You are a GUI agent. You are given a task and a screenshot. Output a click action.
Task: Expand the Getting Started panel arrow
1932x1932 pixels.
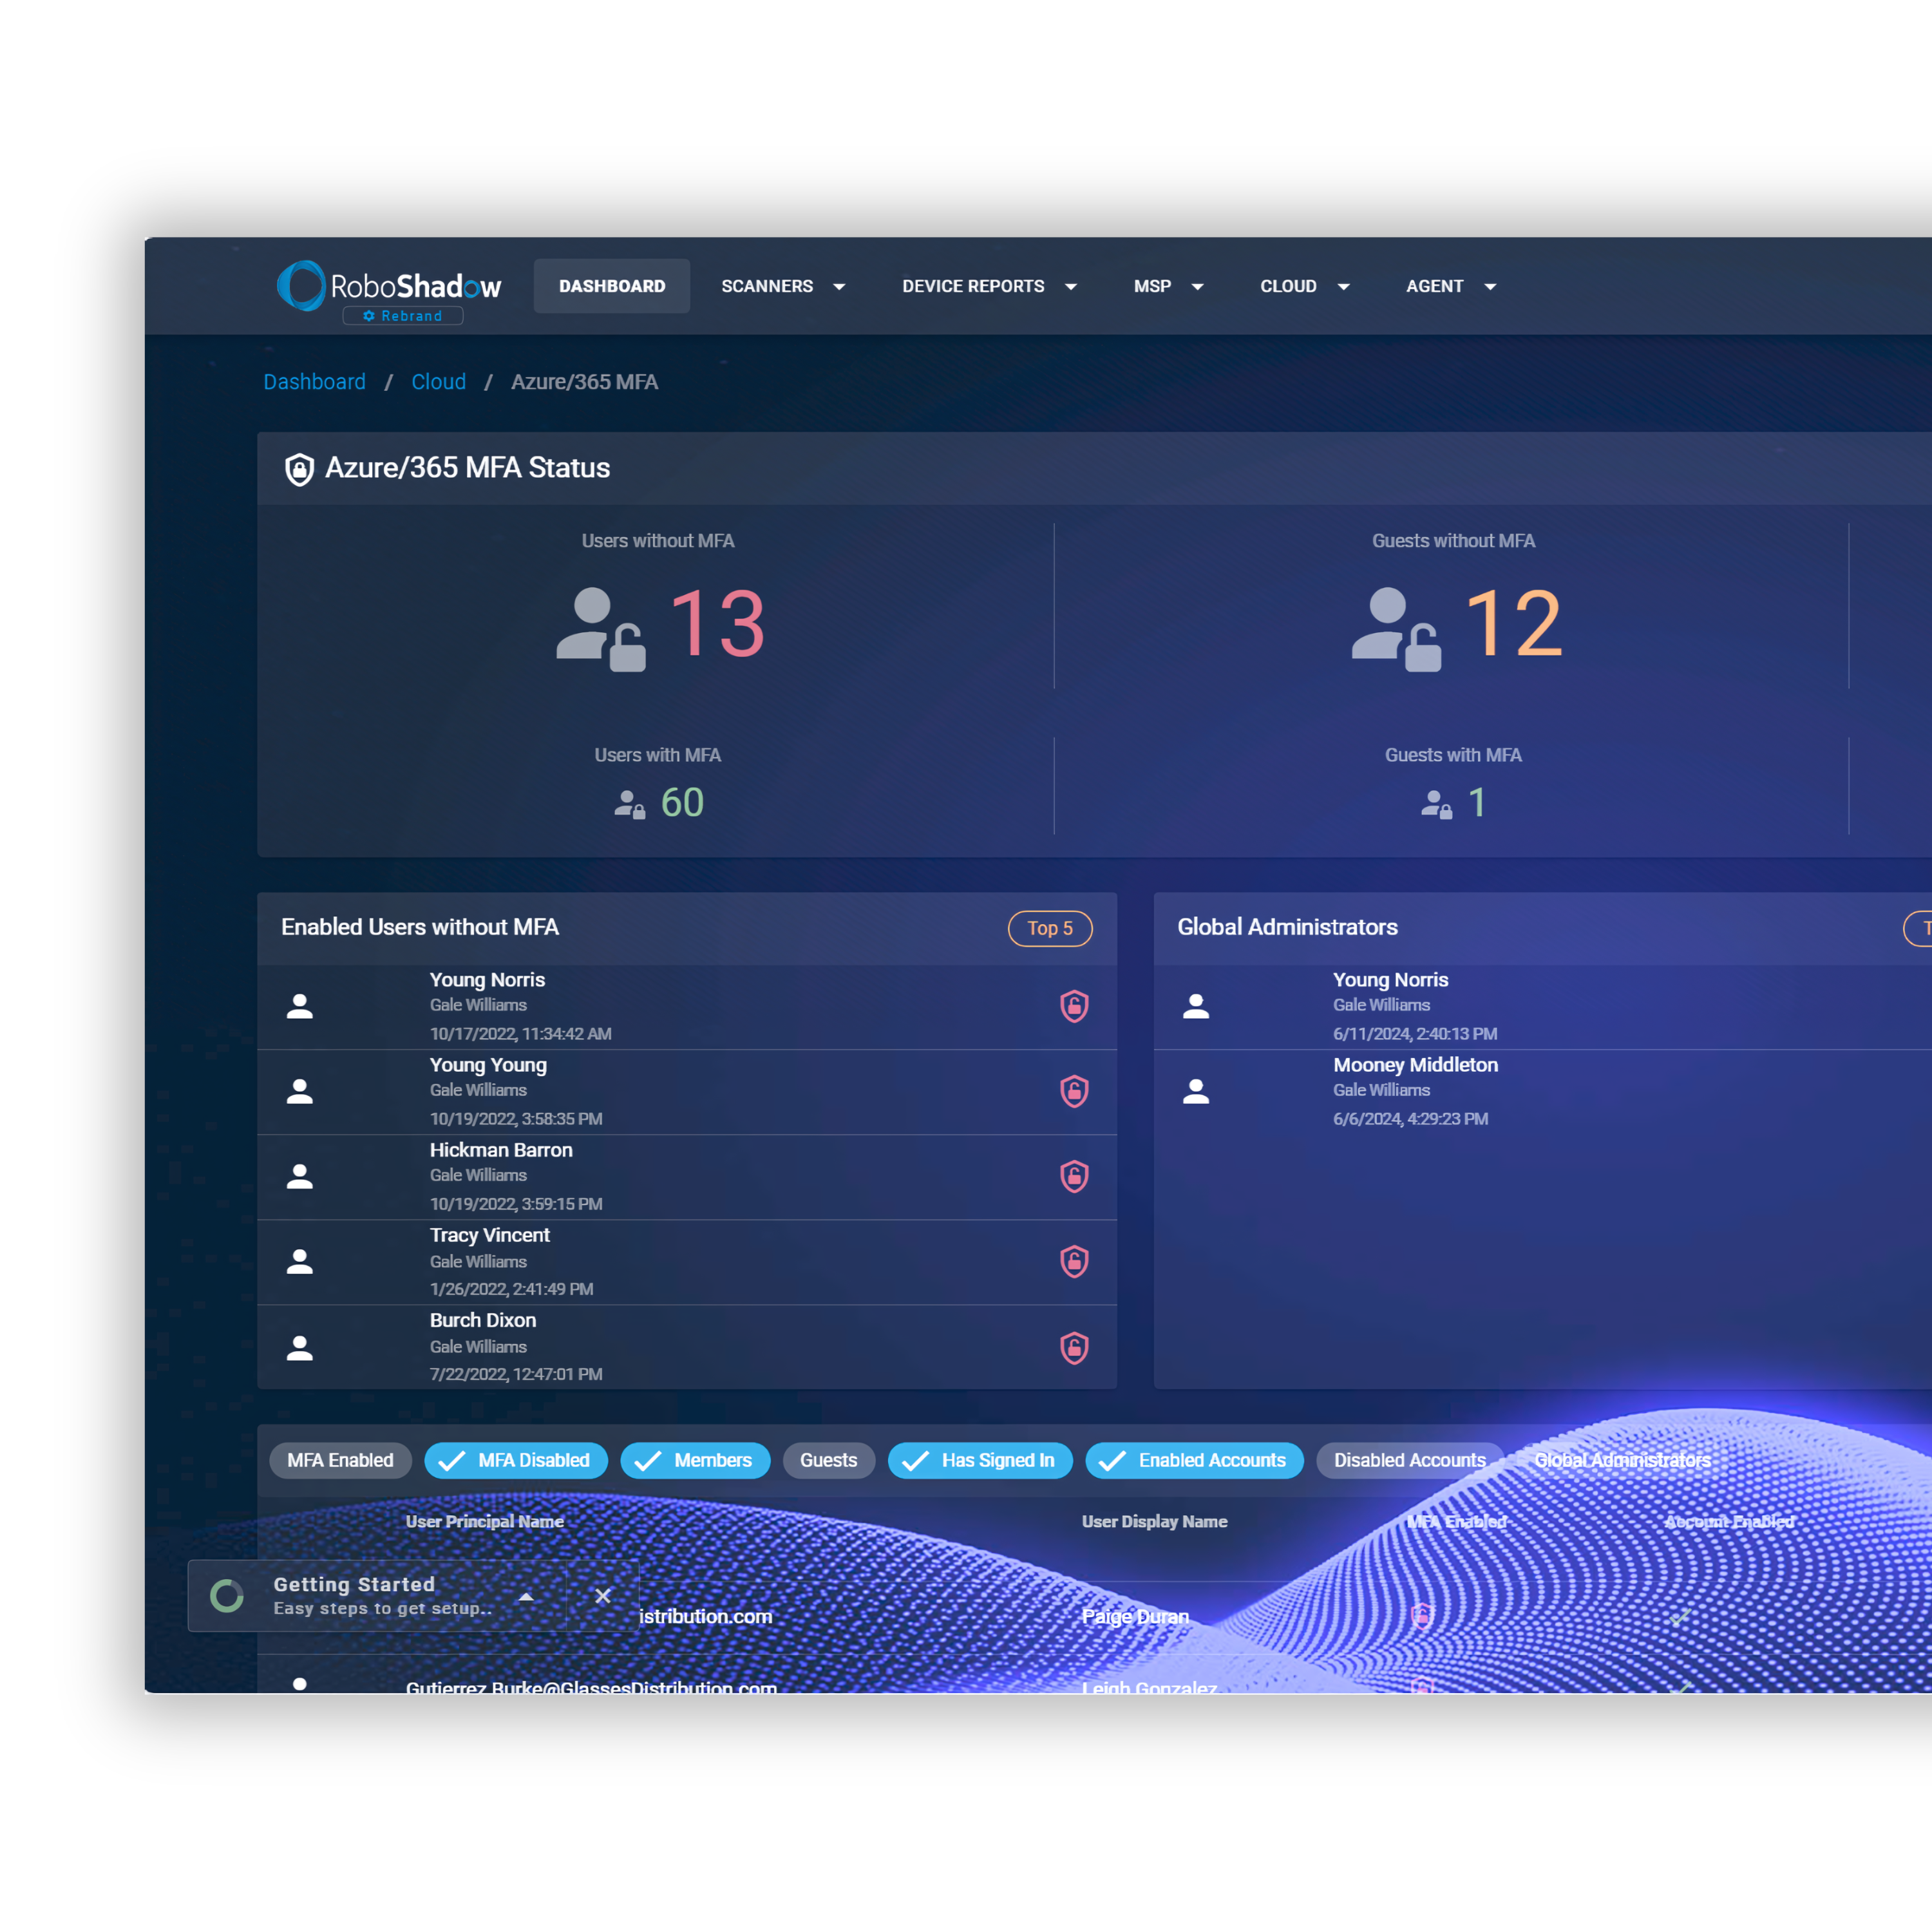point(526,1596)
